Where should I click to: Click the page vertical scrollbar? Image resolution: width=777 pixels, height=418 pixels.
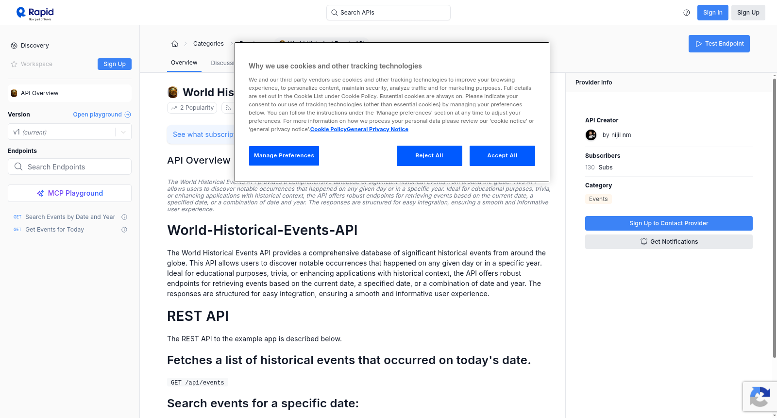tap(774, 218)
